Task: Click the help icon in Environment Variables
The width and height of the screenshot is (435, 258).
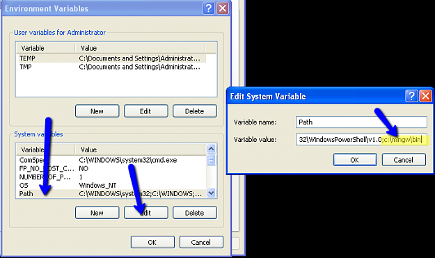Action: 209,8
